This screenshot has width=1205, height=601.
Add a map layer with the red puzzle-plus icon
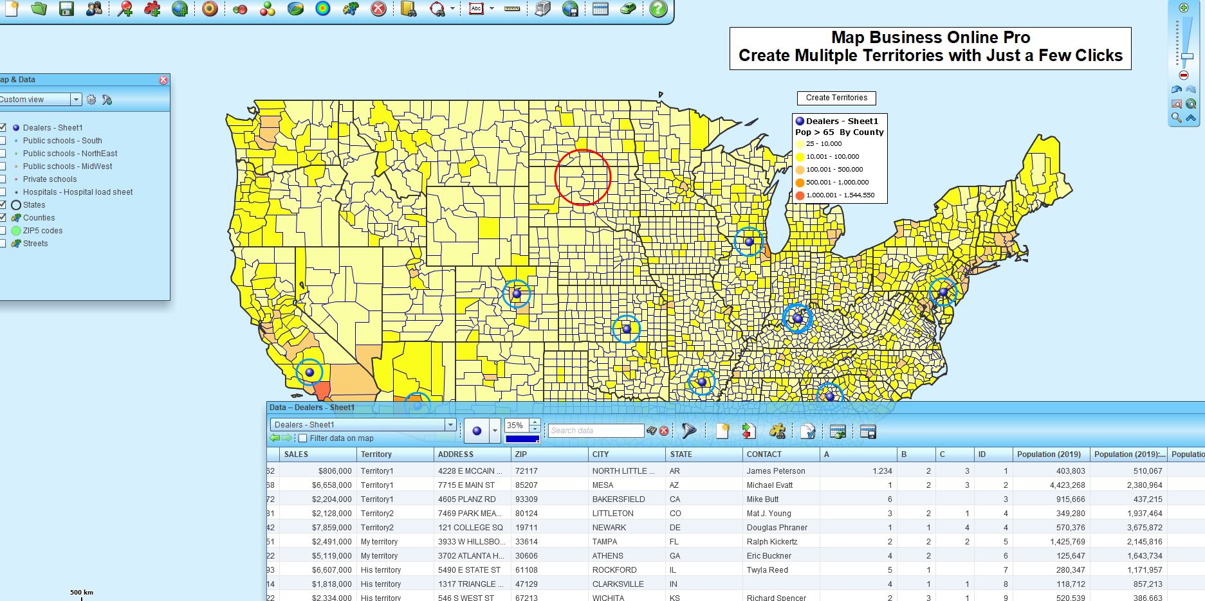coord(152,9)
